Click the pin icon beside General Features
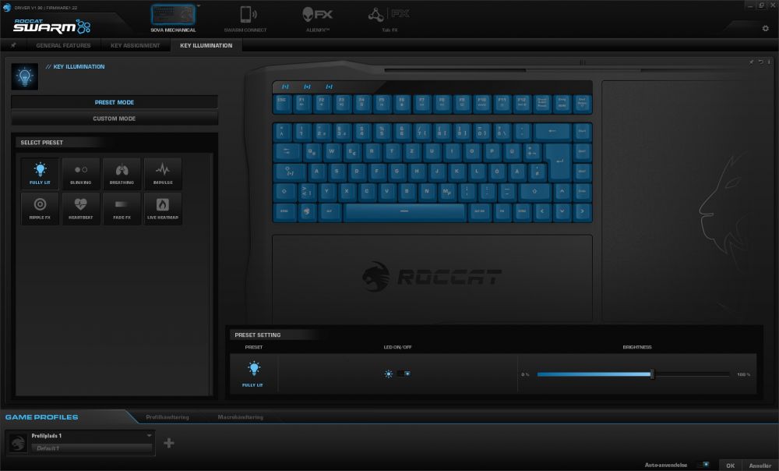Viewport: 779px width, 471px height. [13, 45]
